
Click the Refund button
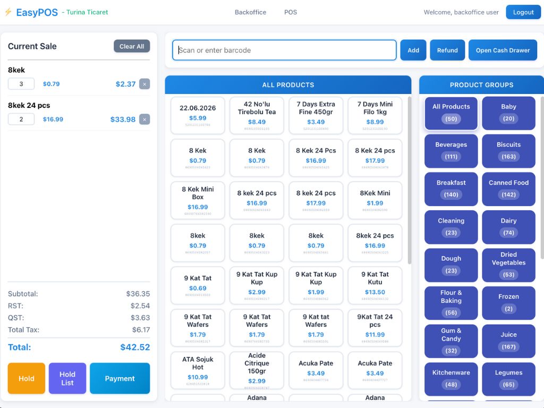pyautogui.click(x=447, y=50)
